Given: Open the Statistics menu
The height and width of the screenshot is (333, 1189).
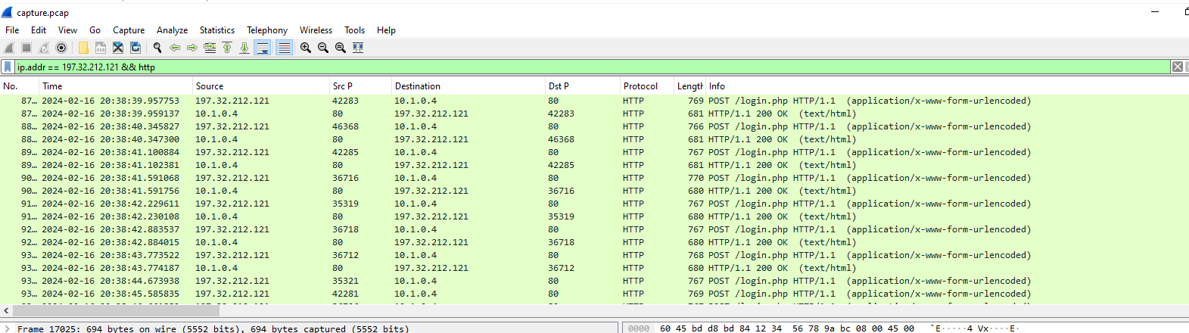Looking at the screenshot, I should point(216,30).
